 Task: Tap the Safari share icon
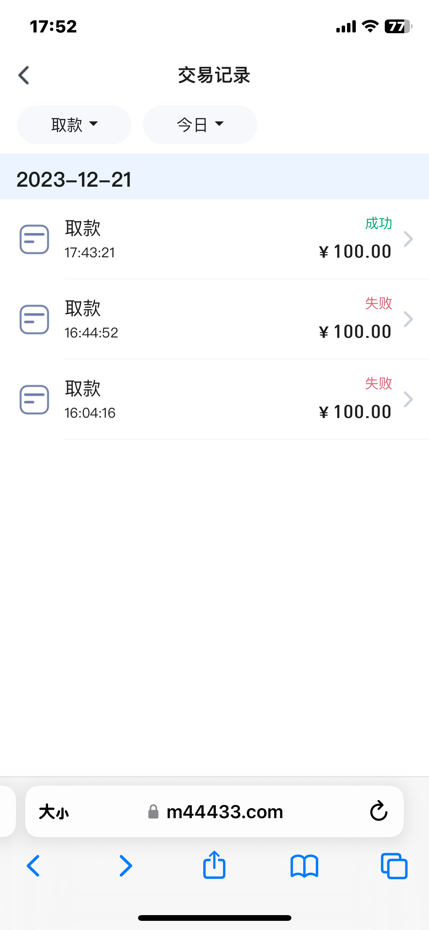point(214,865)
